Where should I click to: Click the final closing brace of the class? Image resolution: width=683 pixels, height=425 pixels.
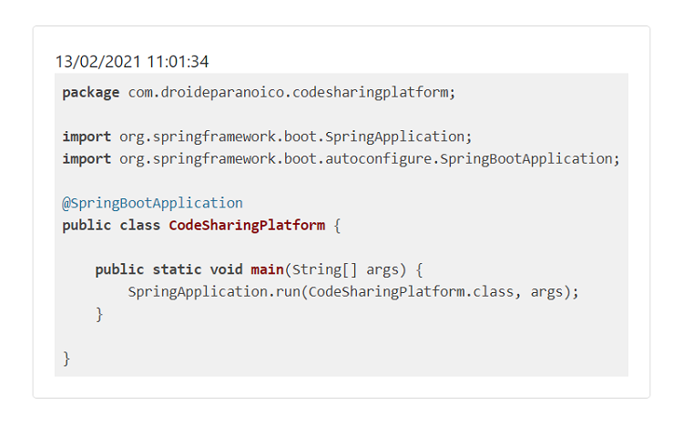tap(66, 358)
